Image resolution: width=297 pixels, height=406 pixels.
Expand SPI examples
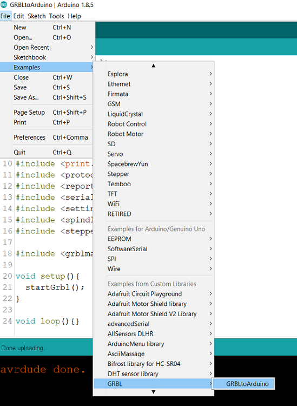154,259
